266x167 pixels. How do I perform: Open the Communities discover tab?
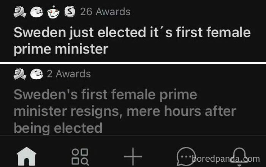80,156
